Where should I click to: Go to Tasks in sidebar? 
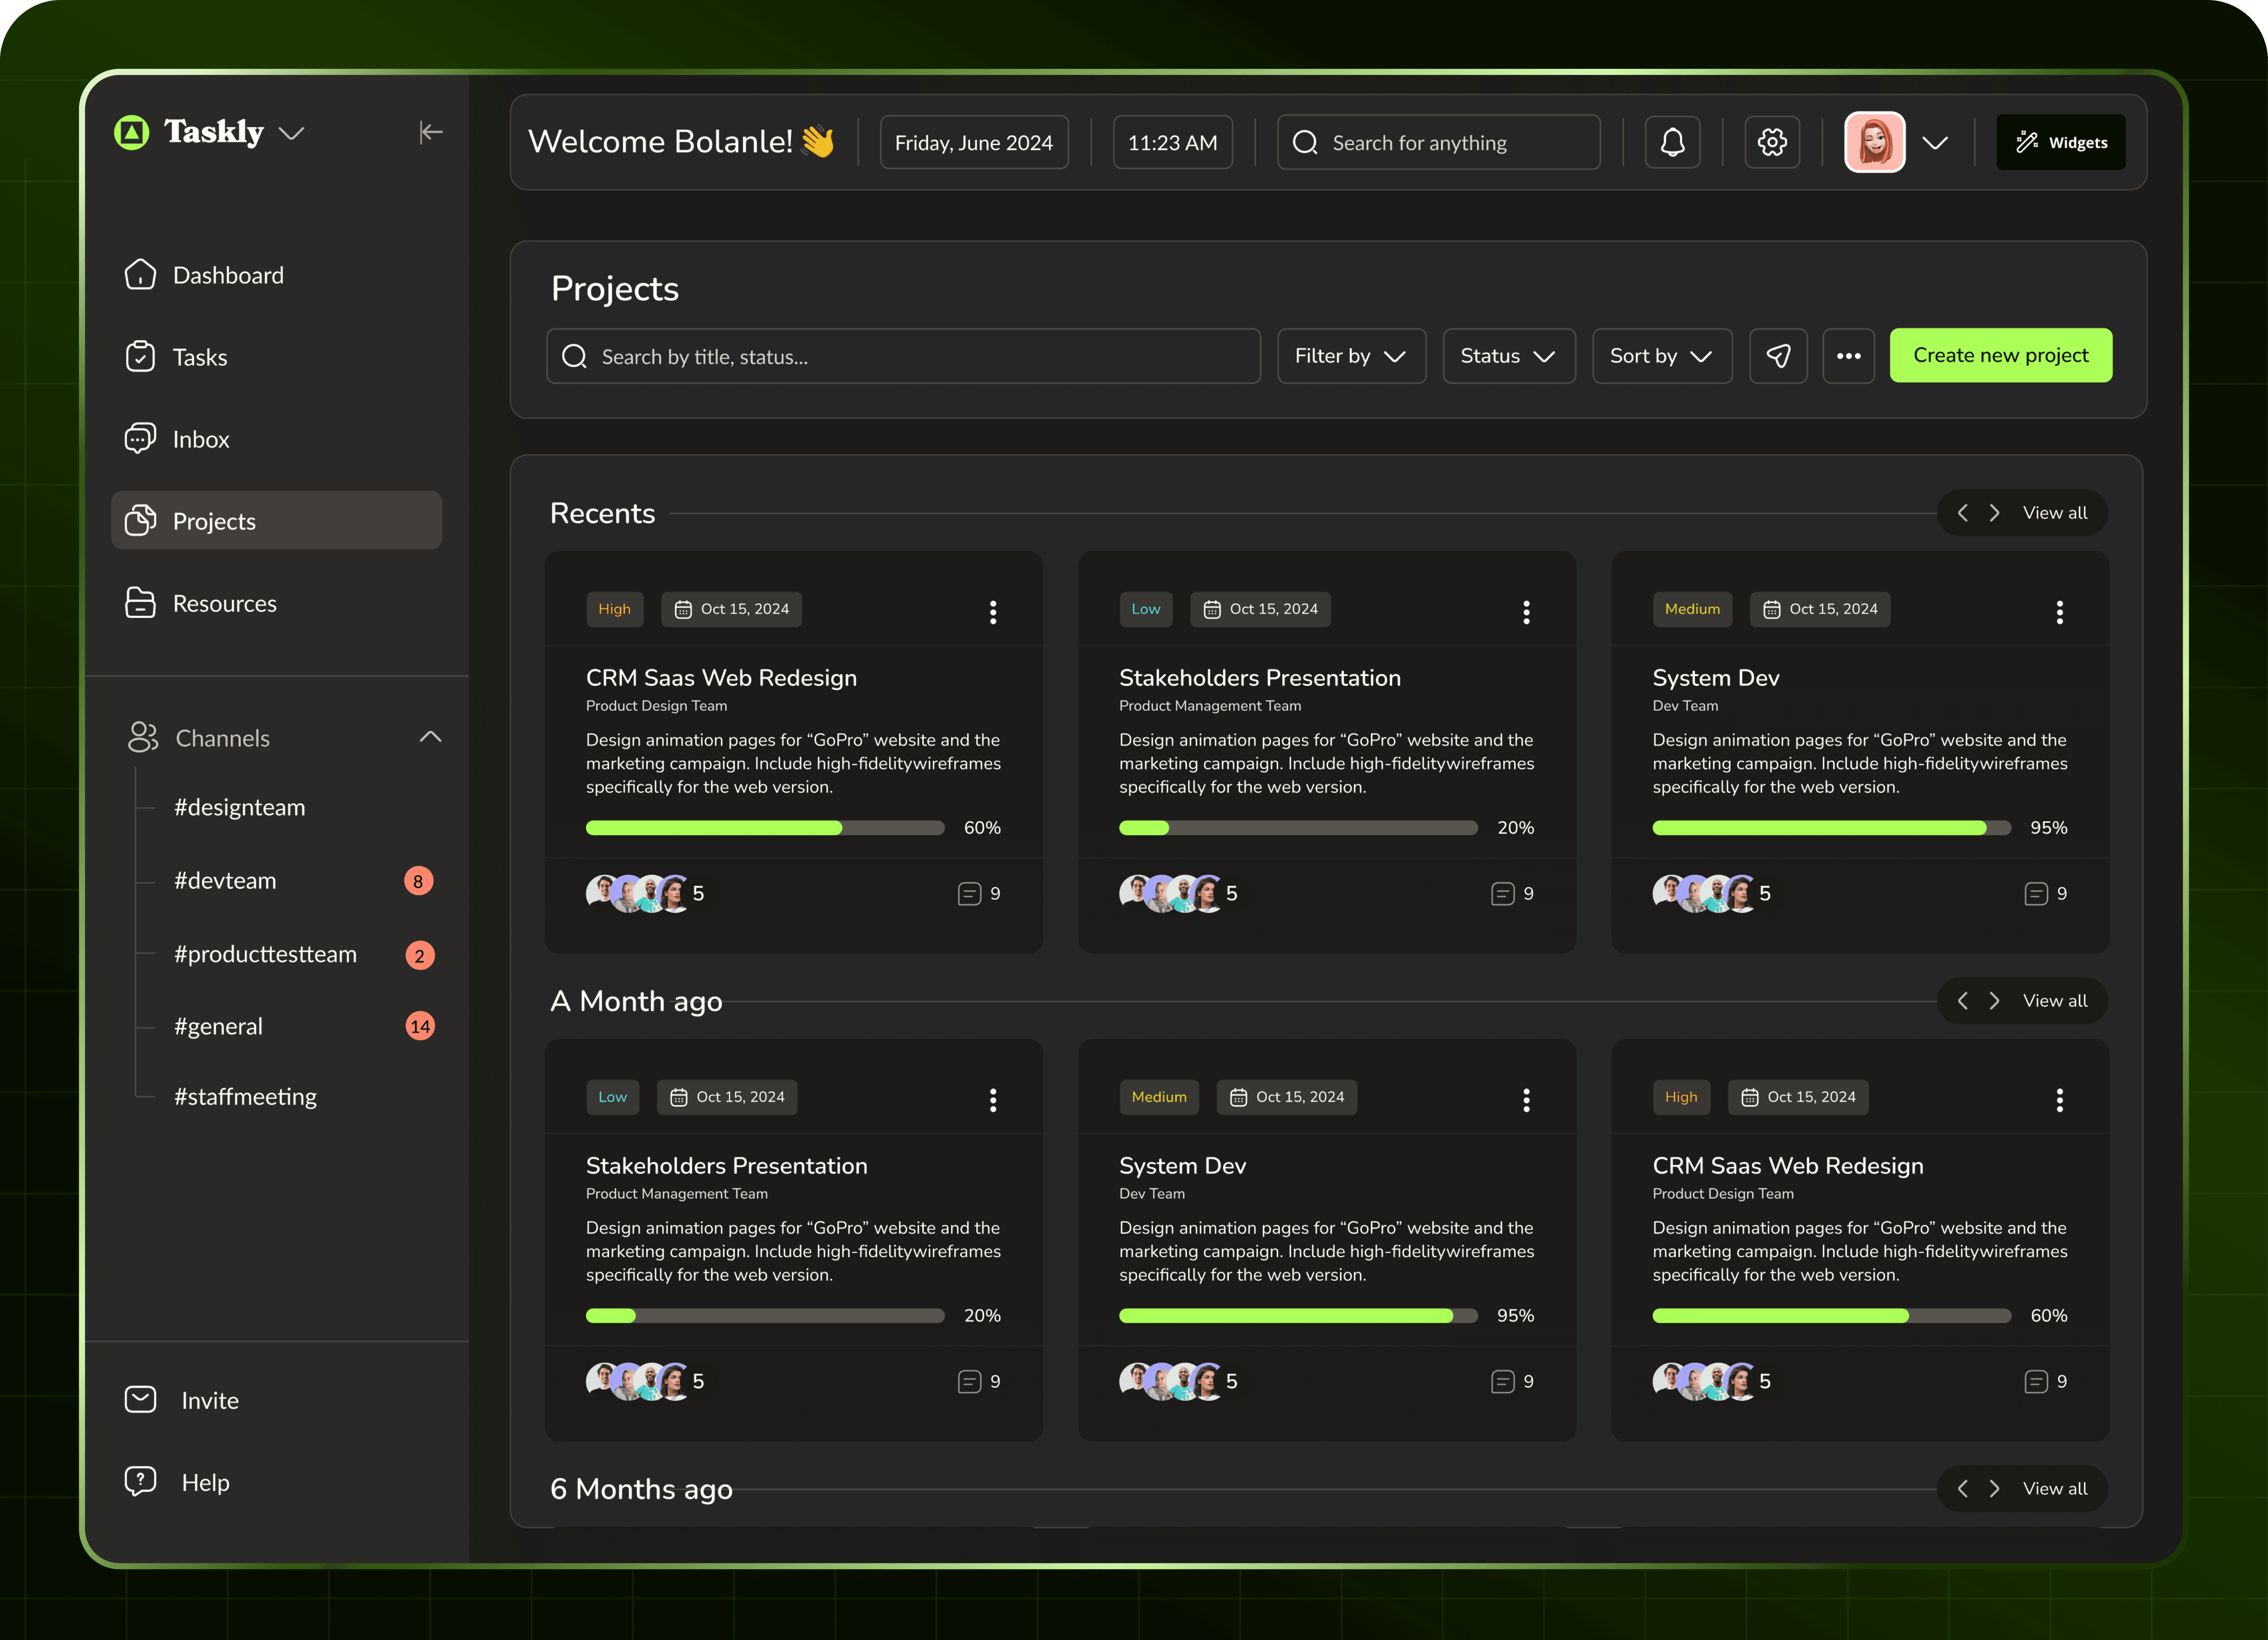tap(200, 357)
